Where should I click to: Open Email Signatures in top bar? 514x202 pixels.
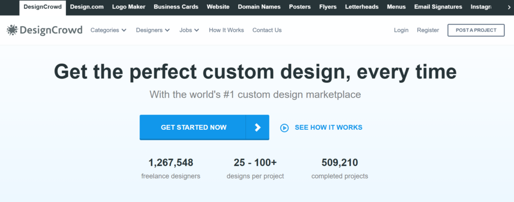coord(438,7)
